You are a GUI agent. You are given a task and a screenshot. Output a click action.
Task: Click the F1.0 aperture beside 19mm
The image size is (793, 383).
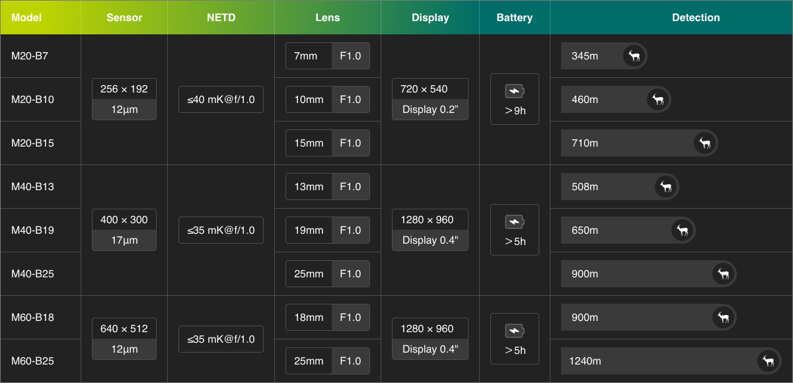[350, 230]
